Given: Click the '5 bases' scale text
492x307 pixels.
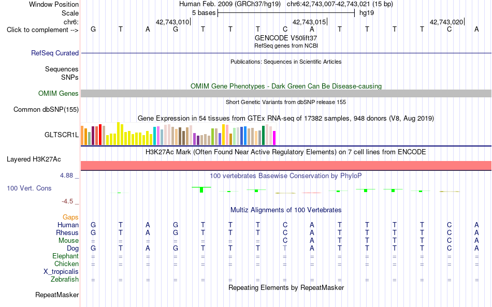Looking at the screenshot, I should pos(204,13).
